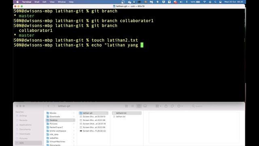Click the T-shaped menu bar icon
Image resolution: width=259 pixels, height=146 pixels.
point(169,2)
